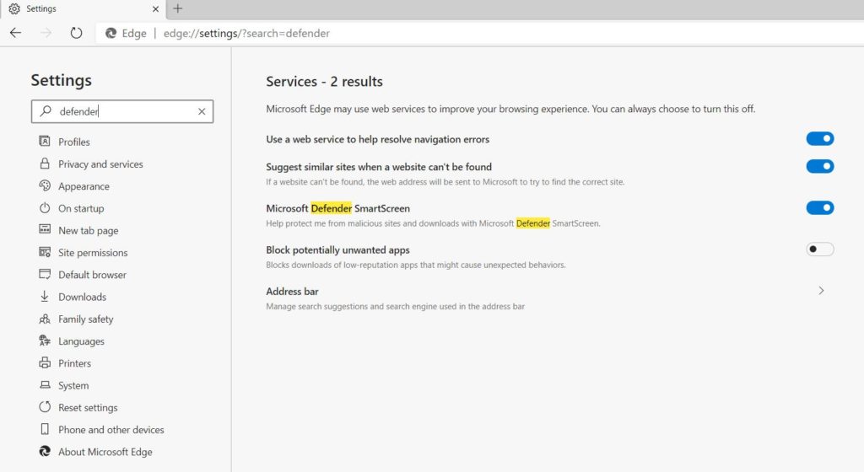Open New tab page settings
The height and width of the screenshot is (472, 864).
coord(88,230)
